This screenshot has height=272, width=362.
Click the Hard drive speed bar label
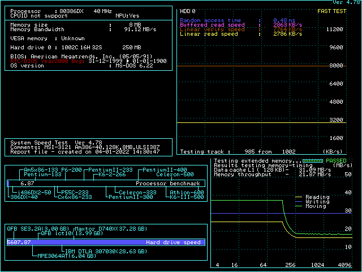pos(173,243)
